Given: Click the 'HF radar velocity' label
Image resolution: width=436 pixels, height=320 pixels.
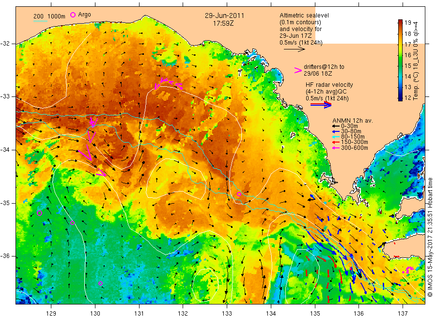Looking at the screenshot, I should point(329,84).
